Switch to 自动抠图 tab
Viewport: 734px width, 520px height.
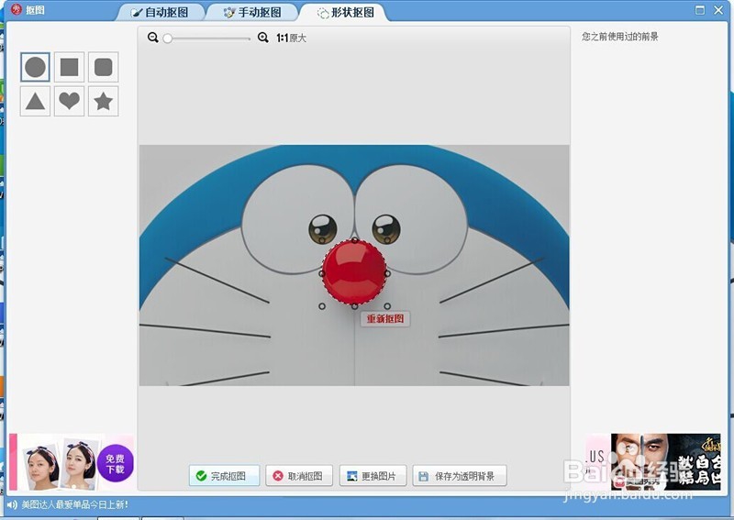pos(161,12)
